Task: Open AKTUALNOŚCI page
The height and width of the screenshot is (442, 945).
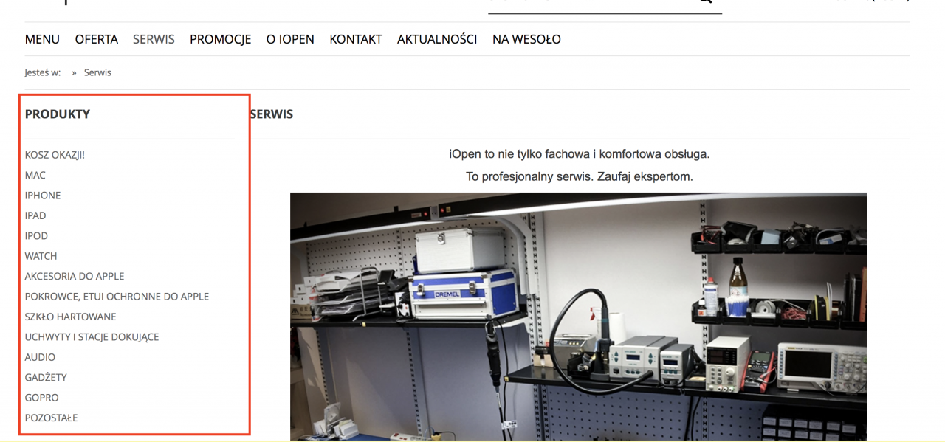Action: pyautogui.click(x=437, y=39)
